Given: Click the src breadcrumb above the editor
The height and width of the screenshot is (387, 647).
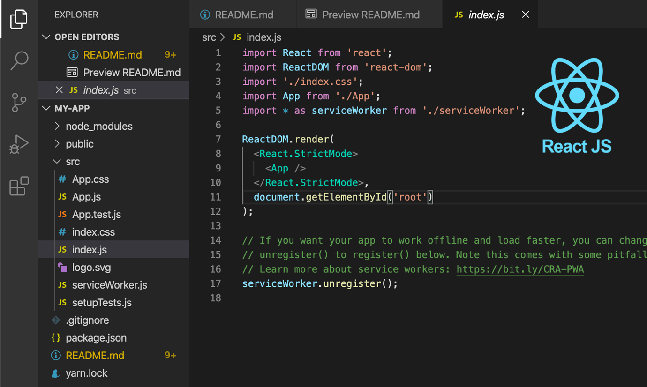Looking at the screenshot, I should click(x=209, y=37).
